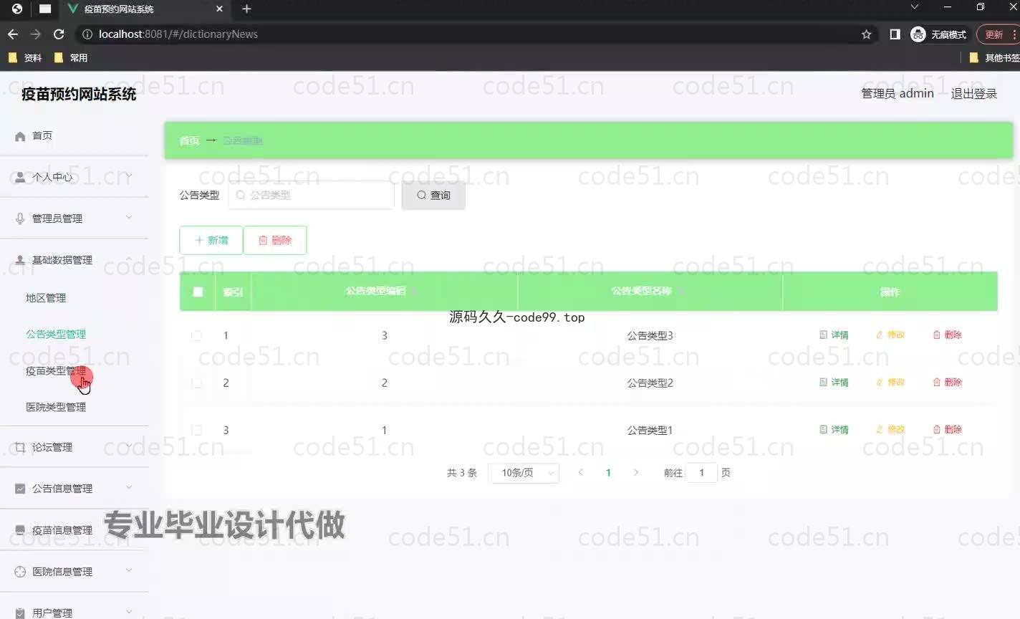
Task: Click 删除 for 公告类型1 row
Action: pyautogui.click(x=947, y=429)
